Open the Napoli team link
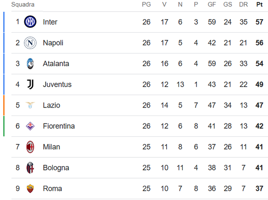 coord(53,43)
